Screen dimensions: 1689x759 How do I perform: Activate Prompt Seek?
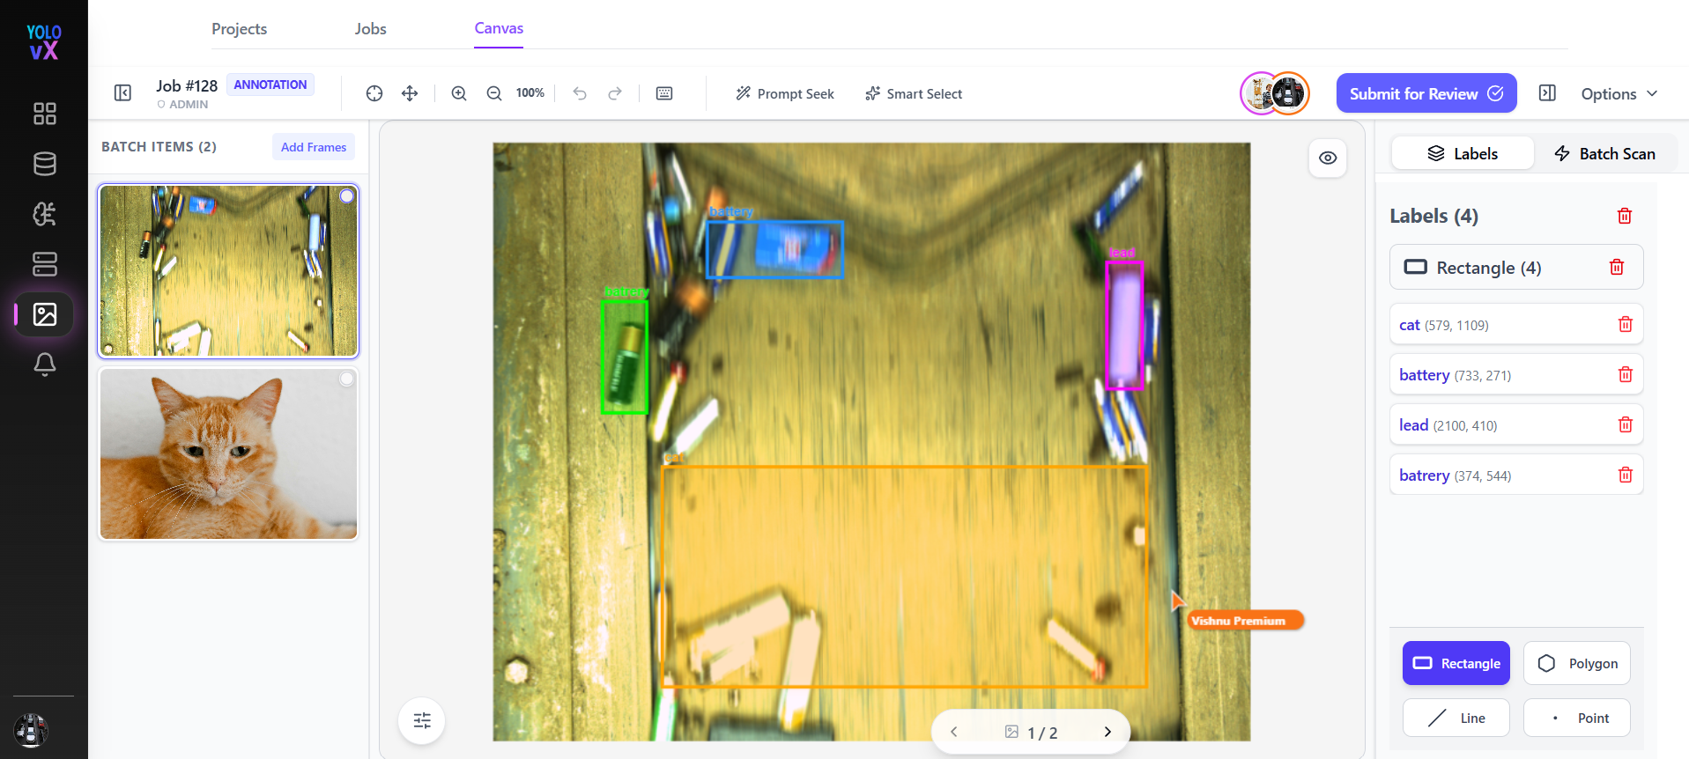(785, 93)
